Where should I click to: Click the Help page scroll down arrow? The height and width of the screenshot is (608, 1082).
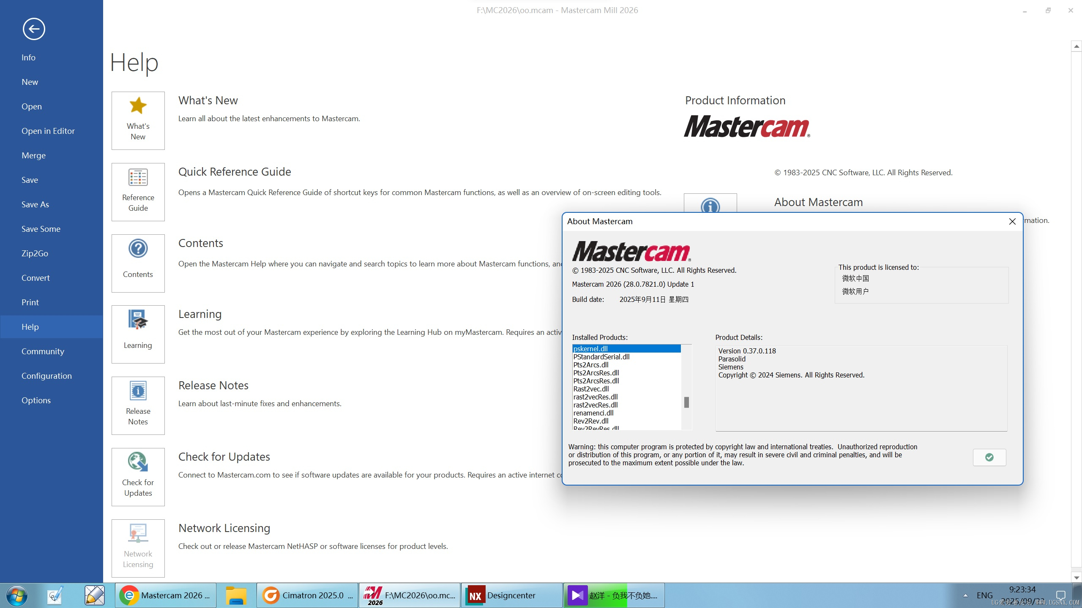pos(1076,577)
